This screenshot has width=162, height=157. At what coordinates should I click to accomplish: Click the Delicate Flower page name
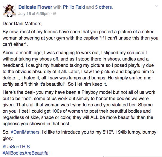click(x=35, y=7)
